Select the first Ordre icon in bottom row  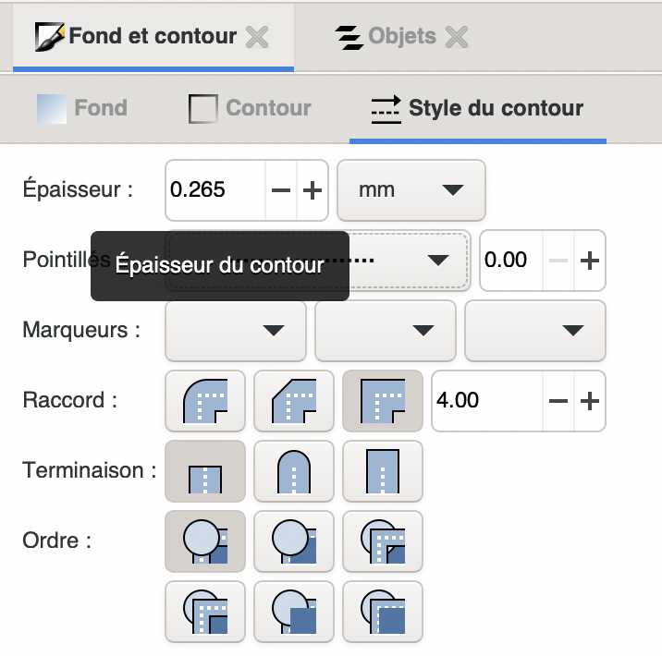tap(205, 612)
